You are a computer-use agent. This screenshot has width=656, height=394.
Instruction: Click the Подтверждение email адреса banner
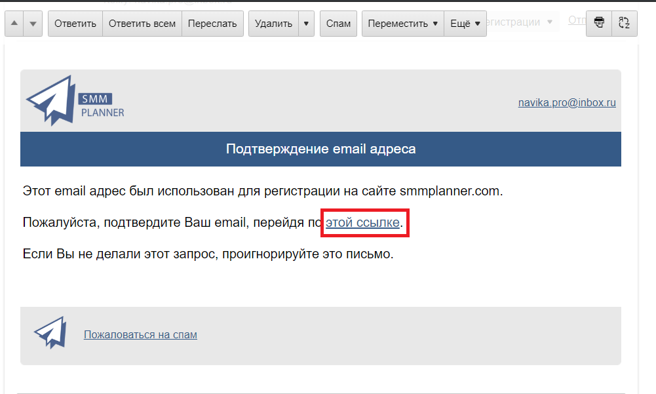tap(320, 149)
